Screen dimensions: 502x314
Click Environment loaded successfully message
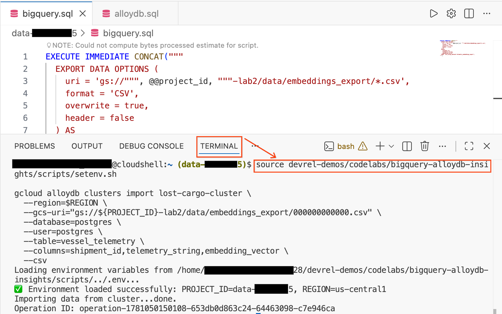pyautogui.click(x=200, y=289)
